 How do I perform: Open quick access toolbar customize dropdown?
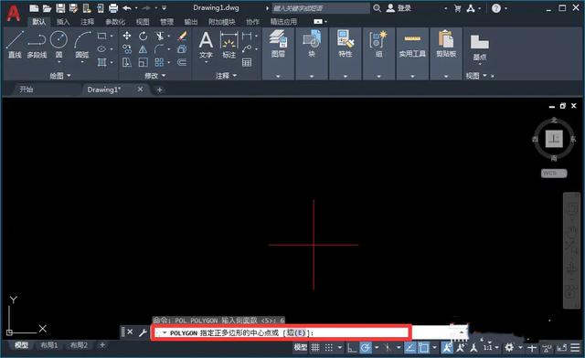point(165,8)
